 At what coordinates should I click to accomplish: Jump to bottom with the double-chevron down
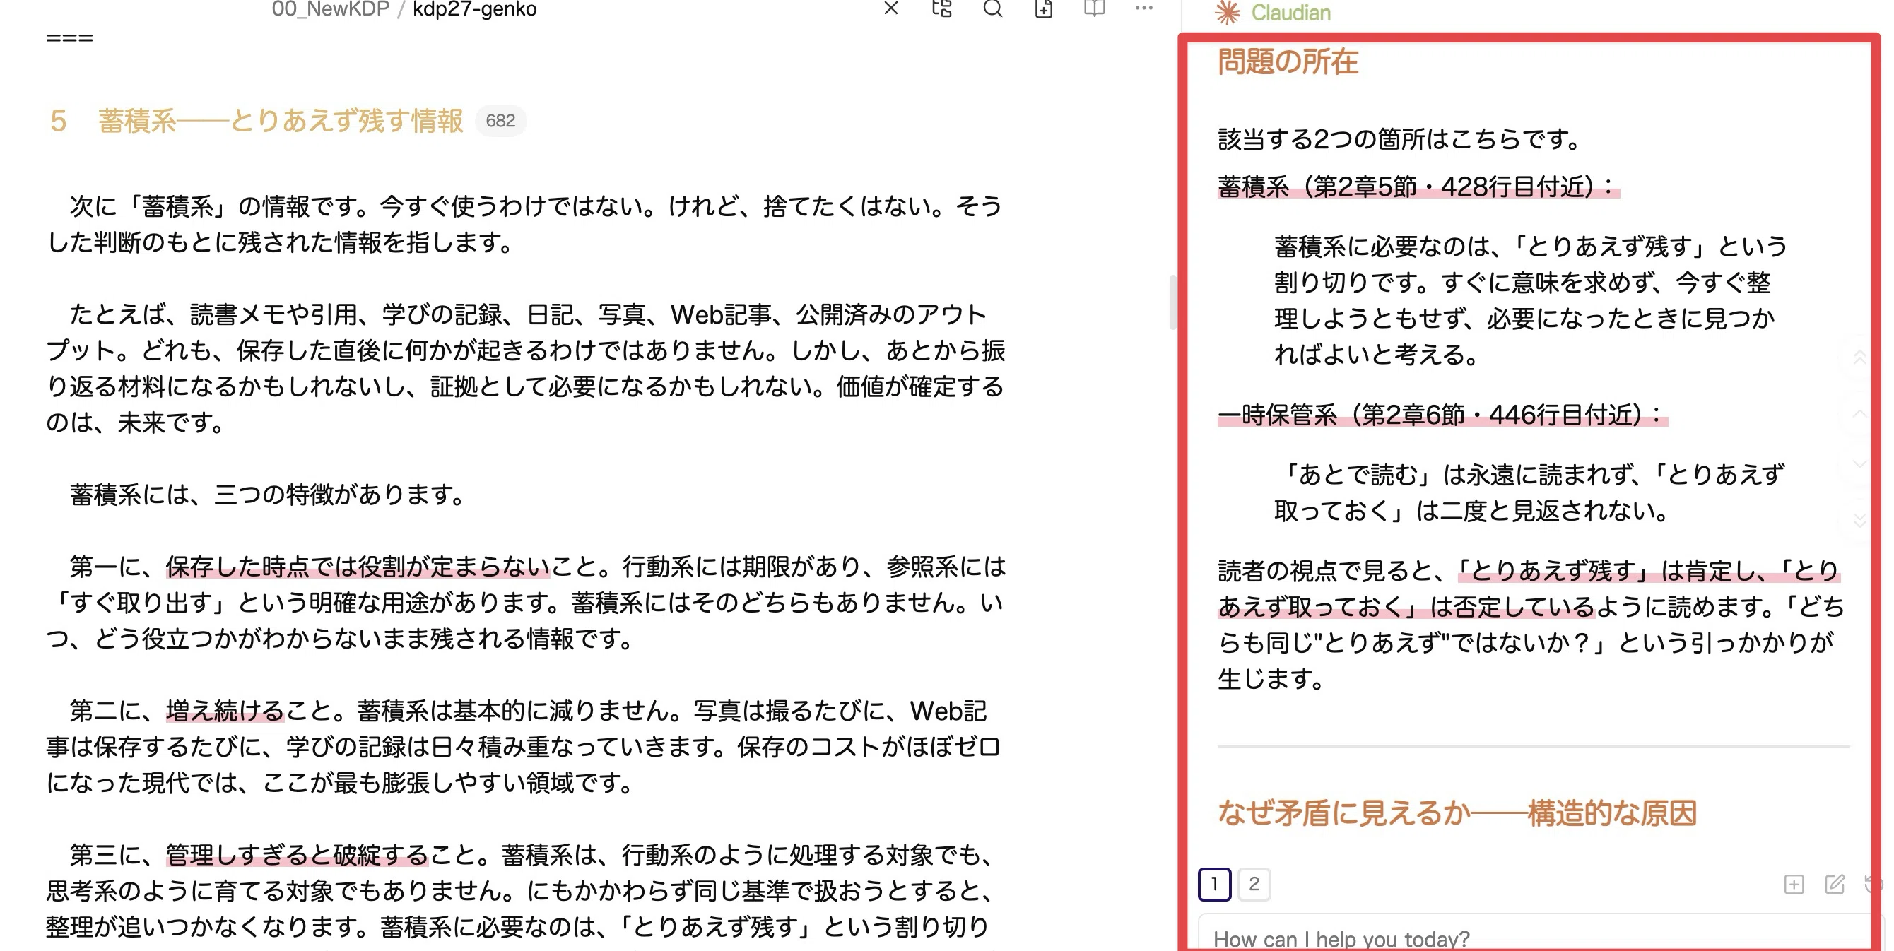tap(1859, 520)
